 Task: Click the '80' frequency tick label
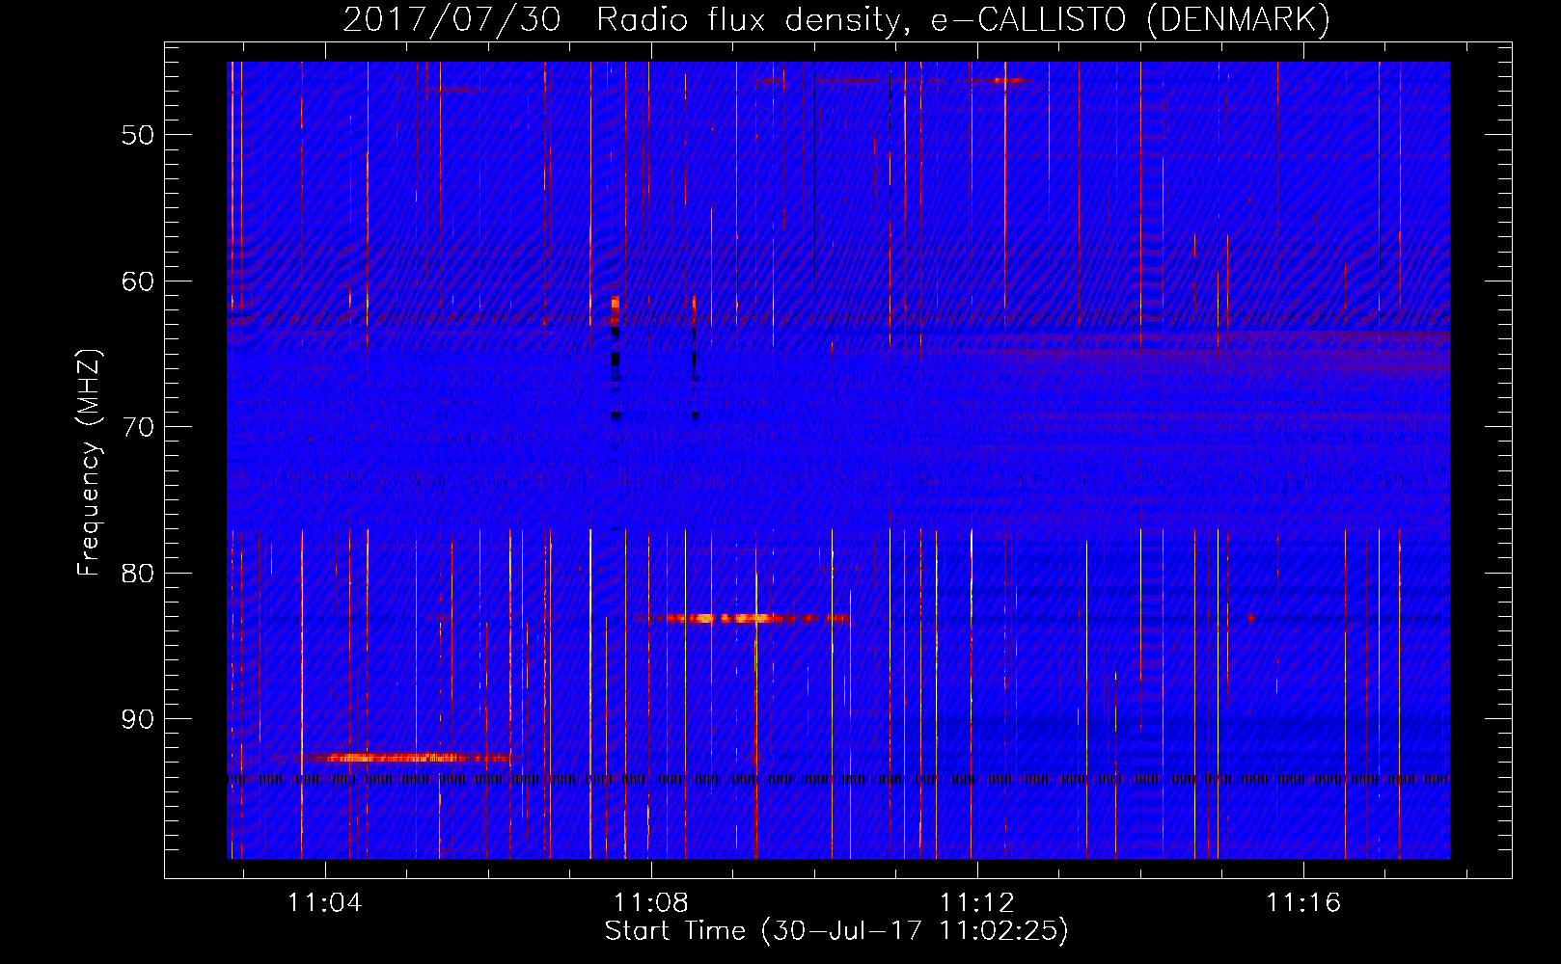point(138,574)
